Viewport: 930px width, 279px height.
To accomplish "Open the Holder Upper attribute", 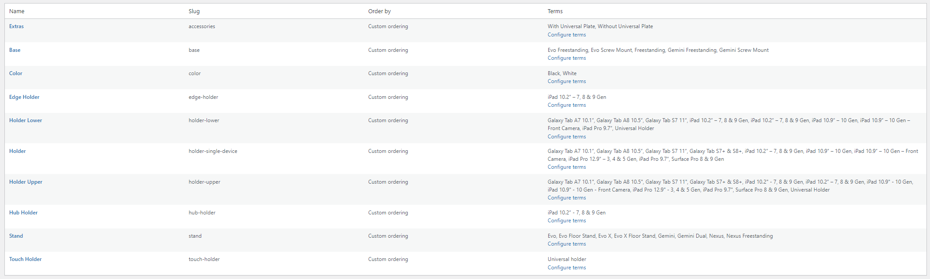I will [26, 182].
